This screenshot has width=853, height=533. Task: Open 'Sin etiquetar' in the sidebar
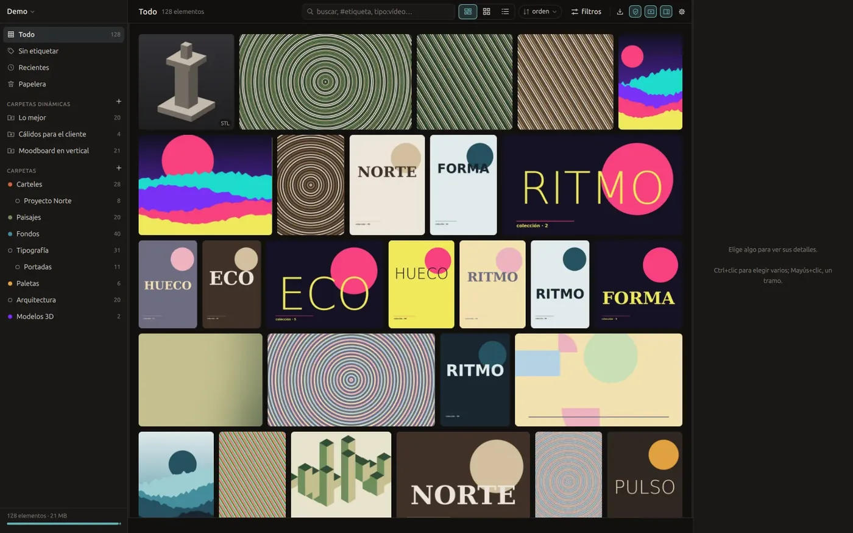tap(63, 51)
